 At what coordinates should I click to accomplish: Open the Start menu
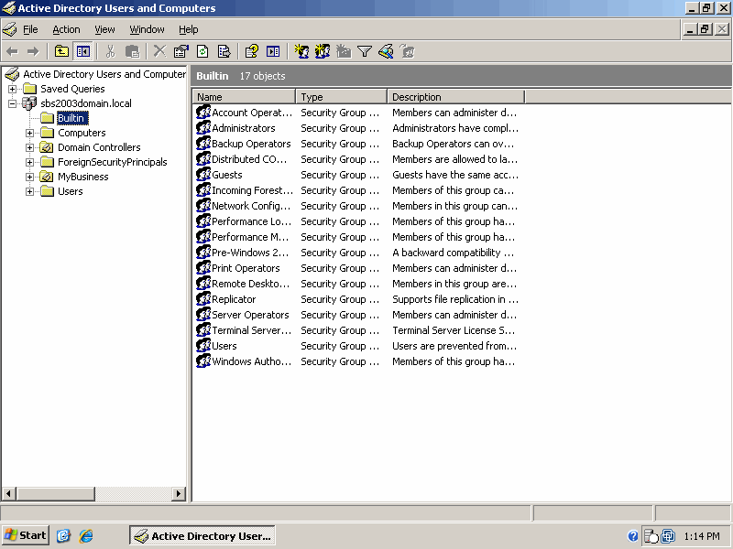tap(26, 535)
